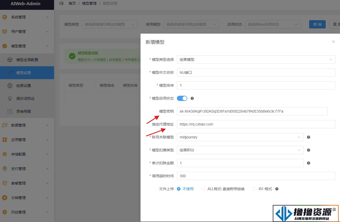Click the 重置 button
The height and width of the screenshot is (222, 340).
click(x=335, y=24)
